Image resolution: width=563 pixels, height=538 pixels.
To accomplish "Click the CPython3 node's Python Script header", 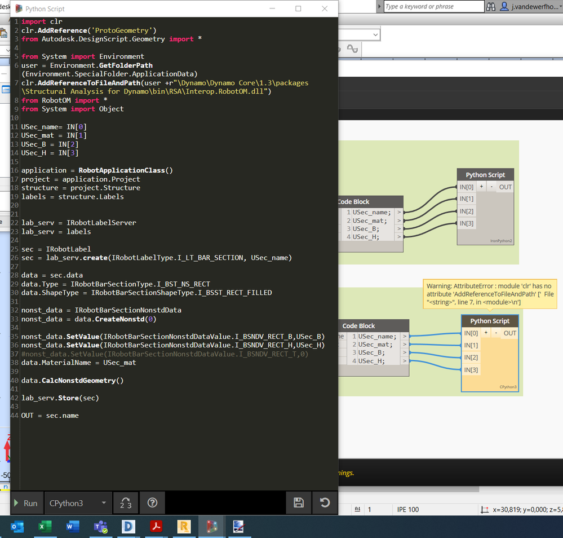I will [x=490, y=321].
